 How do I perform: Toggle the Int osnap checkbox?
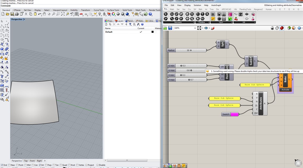tap(40, 165)
